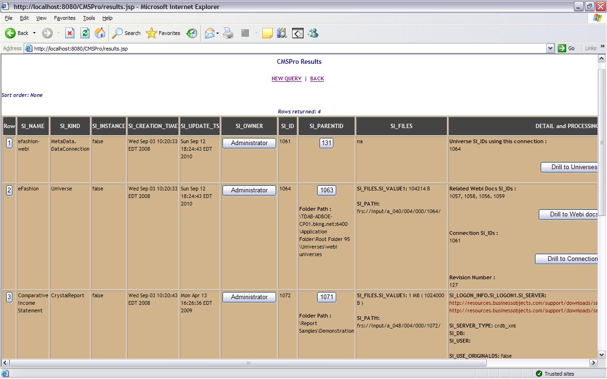The width and height of the screenshot is (607, 379).
Task: Click the Mail envelope icon
Action: click(x=209, y=33)
